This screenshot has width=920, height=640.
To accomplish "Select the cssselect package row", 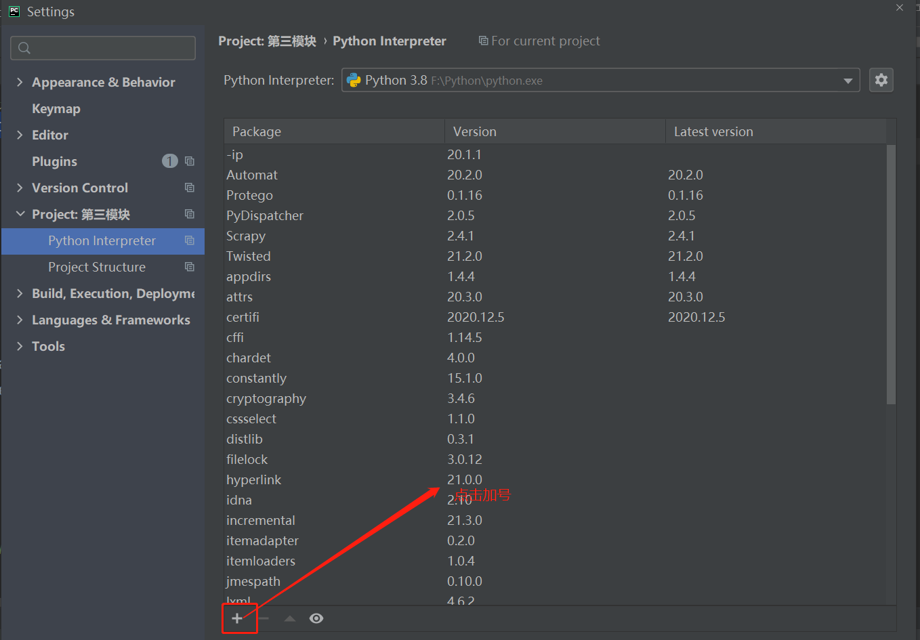I will tap(555, 419).
